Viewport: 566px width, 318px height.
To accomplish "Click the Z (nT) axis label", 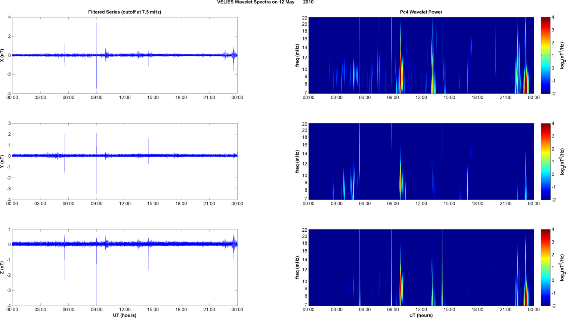I will tap(3, 268).
